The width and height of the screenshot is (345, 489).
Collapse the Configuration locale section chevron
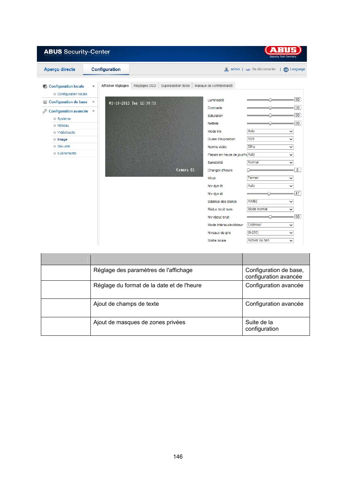click(93, 86)
